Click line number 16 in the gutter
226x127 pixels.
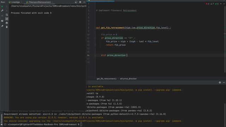click(88, 55)
